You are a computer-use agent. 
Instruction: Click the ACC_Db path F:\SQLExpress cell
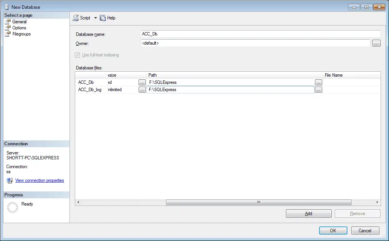pyautogui.click(x=231, y=82)
